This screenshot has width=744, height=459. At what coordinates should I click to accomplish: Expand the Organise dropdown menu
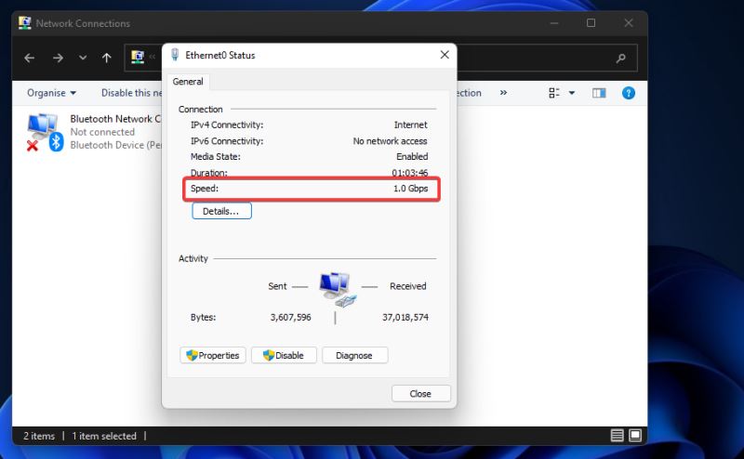click(x=52, y=93)
